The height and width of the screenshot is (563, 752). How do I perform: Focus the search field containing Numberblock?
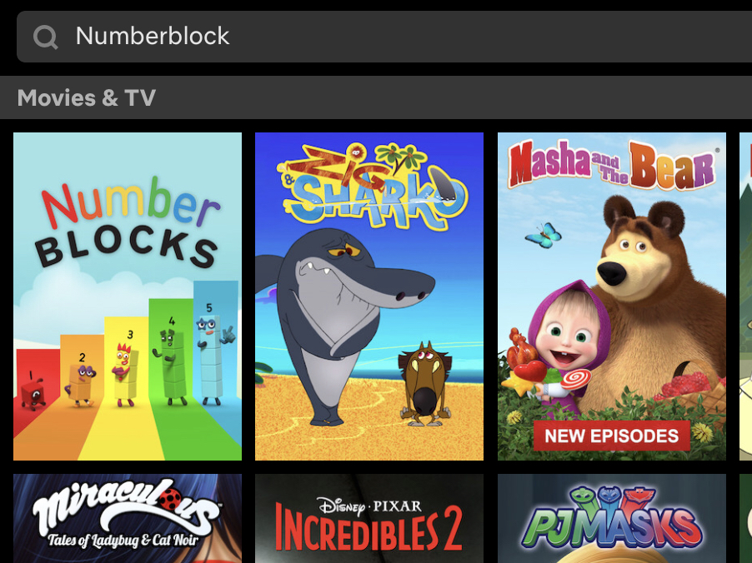click(x=384, y=37)
